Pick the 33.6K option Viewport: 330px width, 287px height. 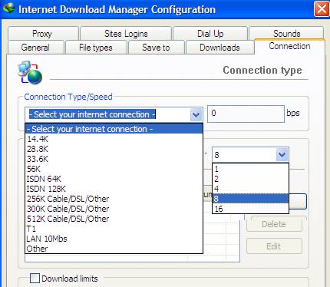114,159
